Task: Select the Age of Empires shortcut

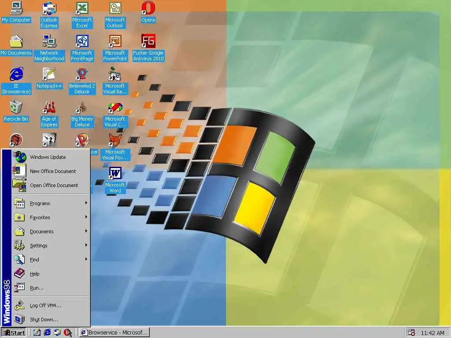Action: 49,114
